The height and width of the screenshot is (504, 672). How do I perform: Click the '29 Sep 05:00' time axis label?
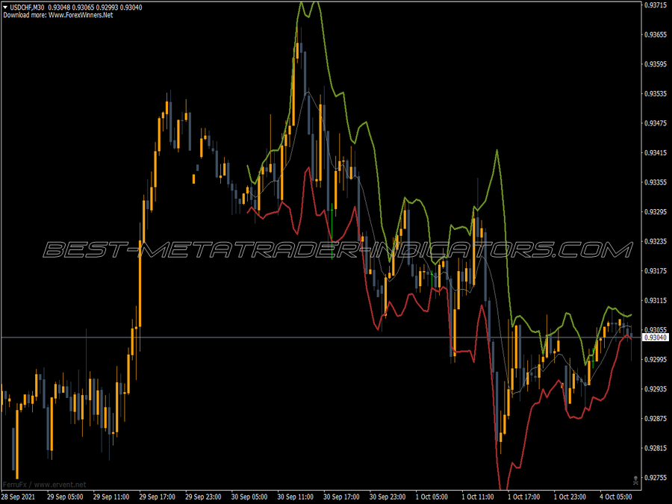point(65,497)
